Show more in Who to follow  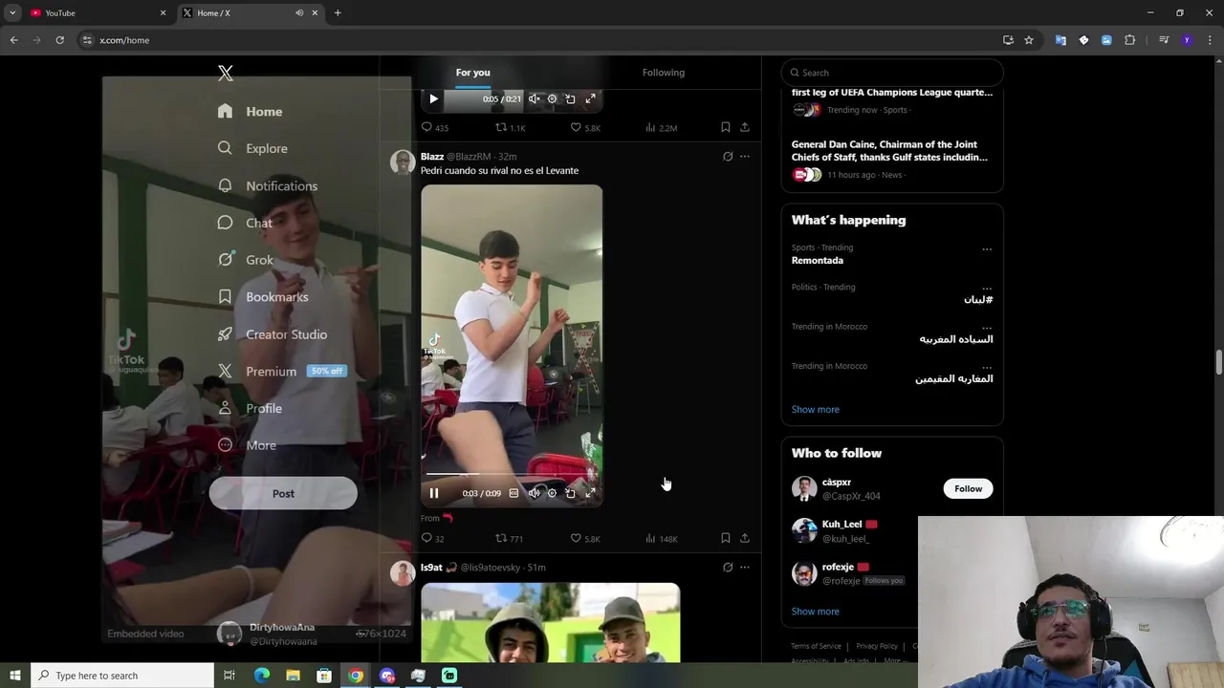pos(815,612)
